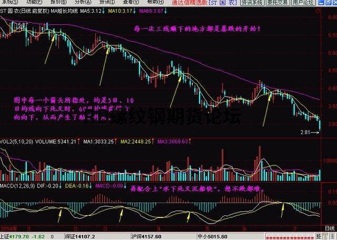This screenshot has width=337, height=240.
Task: Click the DEA:-0.16 value
Action: [77, 186]
